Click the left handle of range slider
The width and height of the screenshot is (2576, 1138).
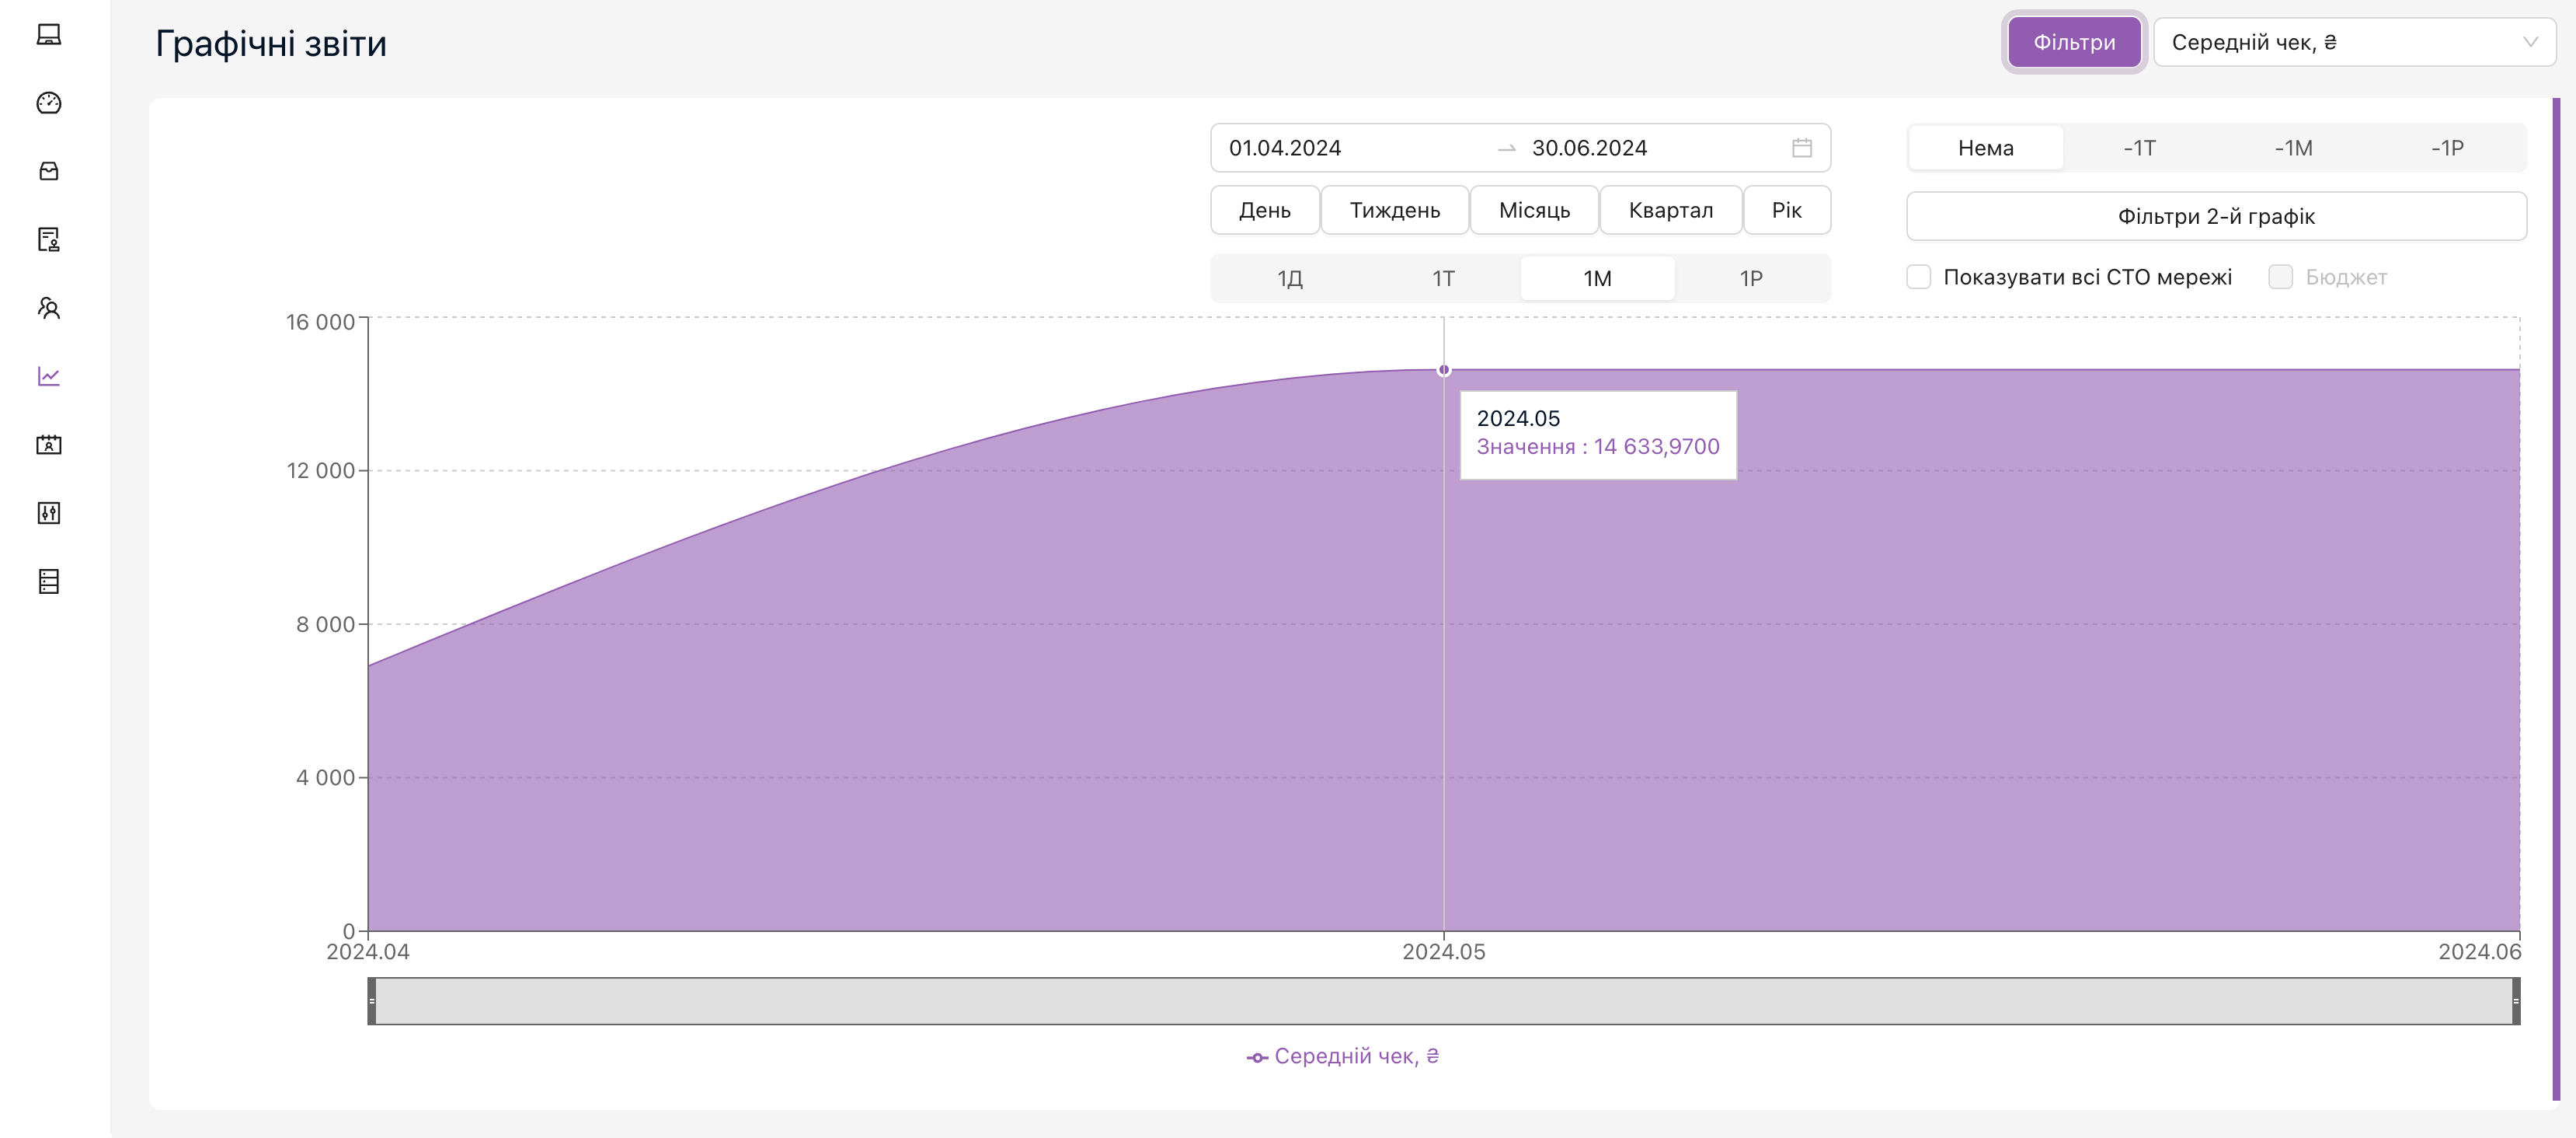[x=372, y=1001]
